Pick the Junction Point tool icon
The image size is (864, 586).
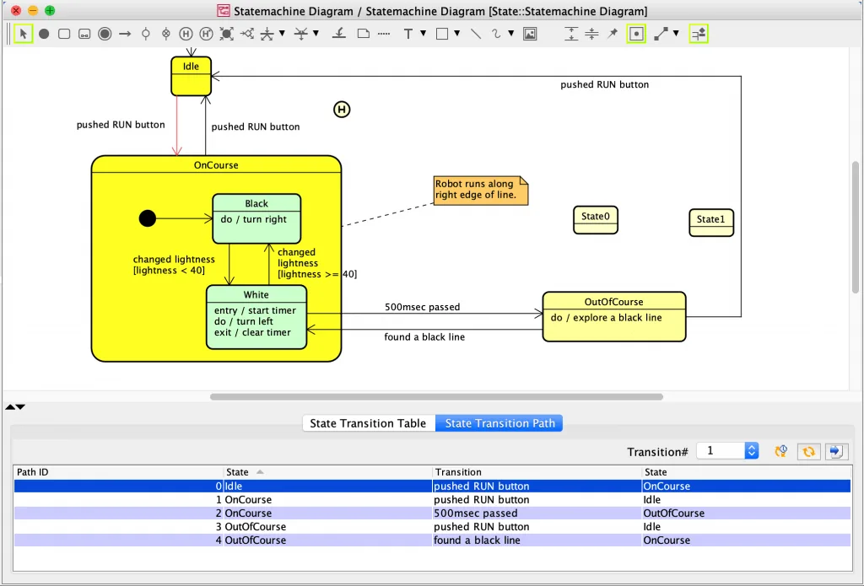226,34
